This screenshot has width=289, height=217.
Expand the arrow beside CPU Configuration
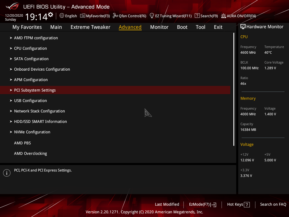[11, 48]
